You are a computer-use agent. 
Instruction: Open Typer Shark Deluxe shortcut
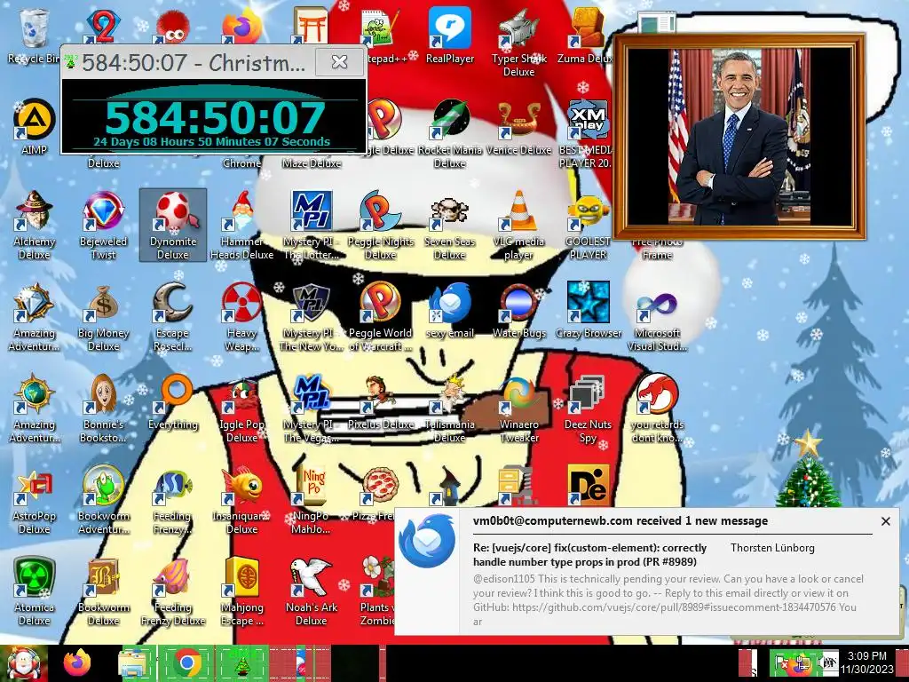[518, 43]
